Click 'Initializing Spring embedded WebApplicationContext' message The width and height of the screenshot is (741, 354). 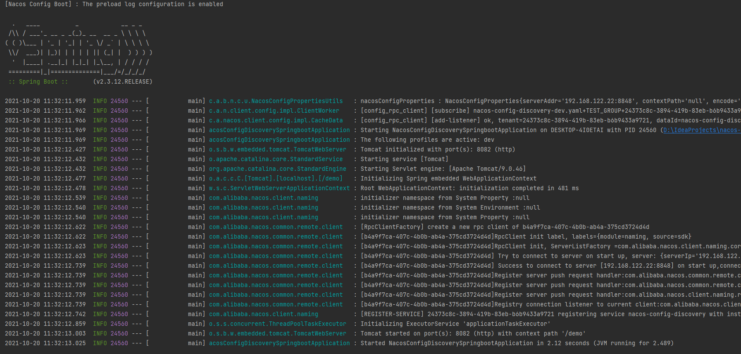click(x=449, y=178)
